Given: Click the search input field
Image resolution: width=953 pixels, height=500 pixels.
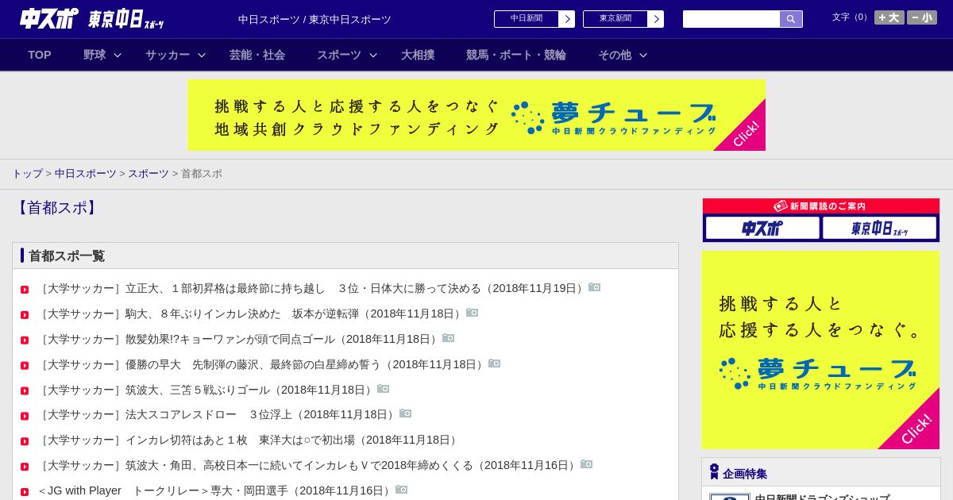Looking at the screenshot, I should click(731, 19).
